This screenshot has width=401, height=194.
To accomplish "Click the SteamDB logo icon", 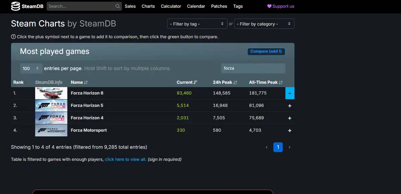I will (16, 6).
